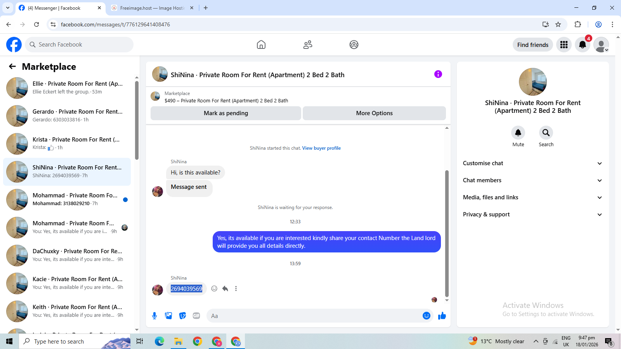This screenshot has width=621, height=349.
Task: Expand Customise chat section
Action: pos(533,163)
